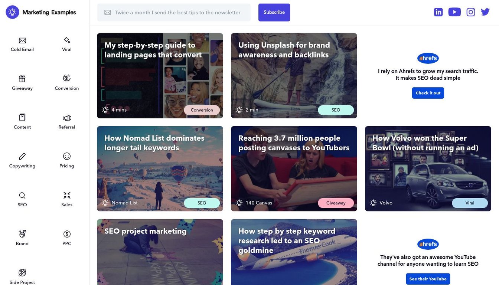Viewport: 499px width, 285px height.
Task: Select the Cold Email envelope icon
Action: coord(22,40)
